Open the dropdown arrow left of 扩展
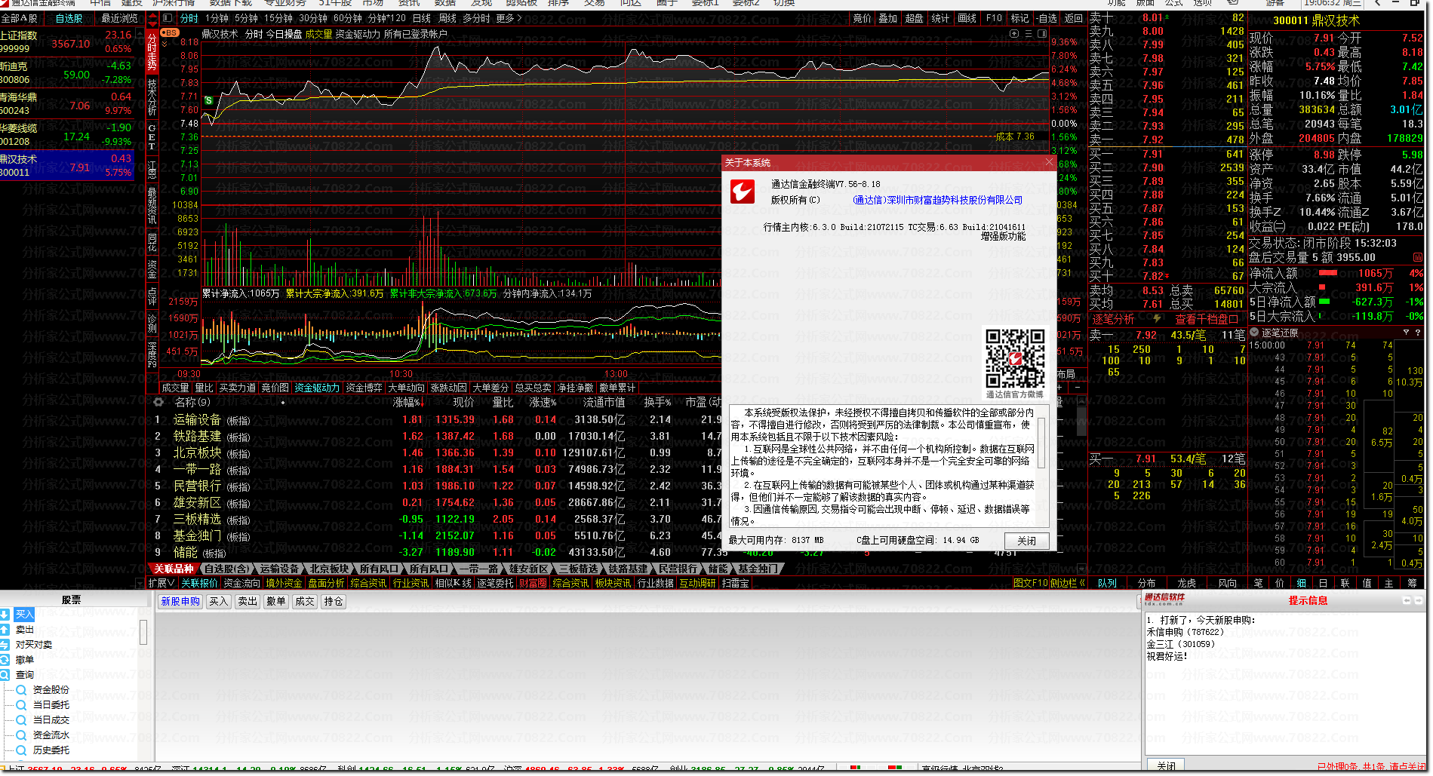 (140, 583)
